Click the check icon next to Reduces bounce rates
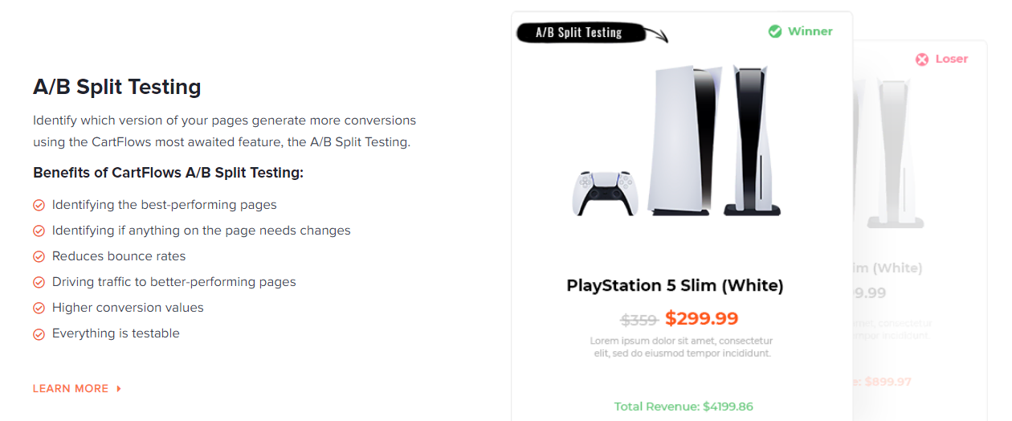The height and width of the screenshot is (421, 1012). click(x=39, y=256)
